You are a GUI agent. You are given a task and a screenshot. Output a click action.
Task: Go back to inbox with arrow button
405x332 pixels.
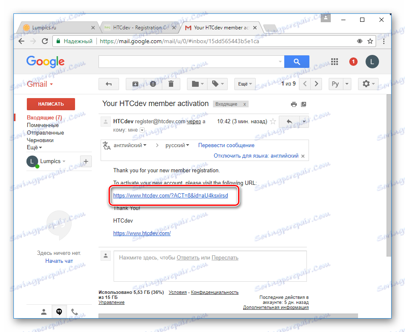(x=109, y=84)
